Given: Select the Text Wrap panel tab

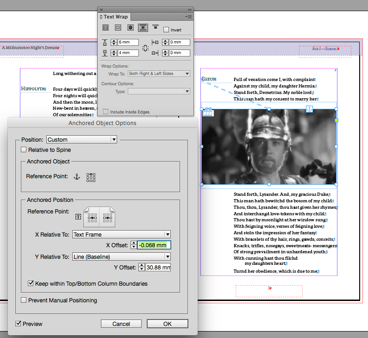Looking at the screenshot, I should 114,17.
